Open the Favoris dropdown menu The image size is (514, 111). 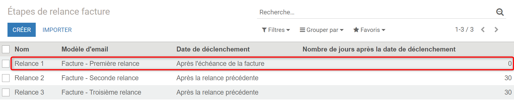369,30
